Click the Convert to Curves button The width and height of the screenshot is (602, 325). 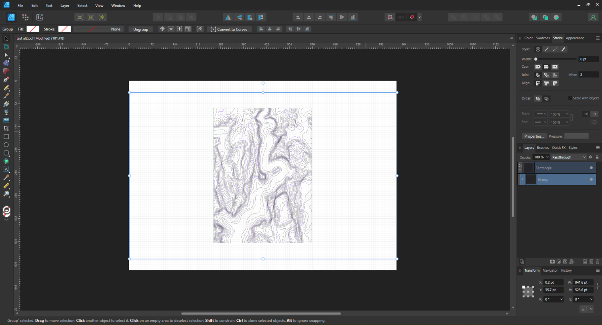(229, 29)
